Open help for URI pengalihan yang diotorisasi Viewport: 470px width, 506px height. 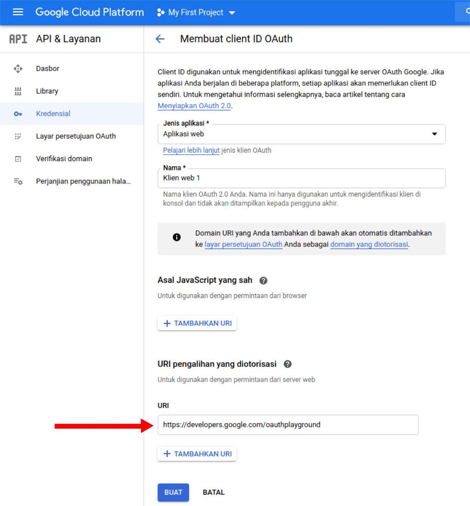[x=288, y=364]
